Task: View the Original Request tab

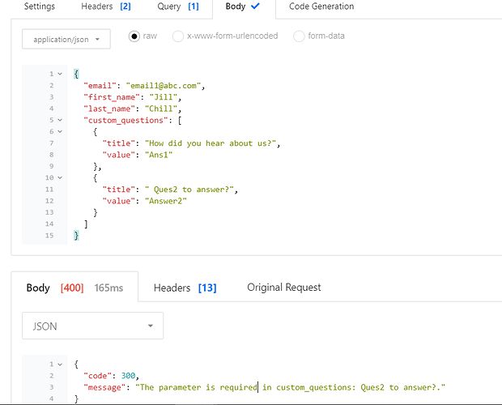Action: coord(283,288)
